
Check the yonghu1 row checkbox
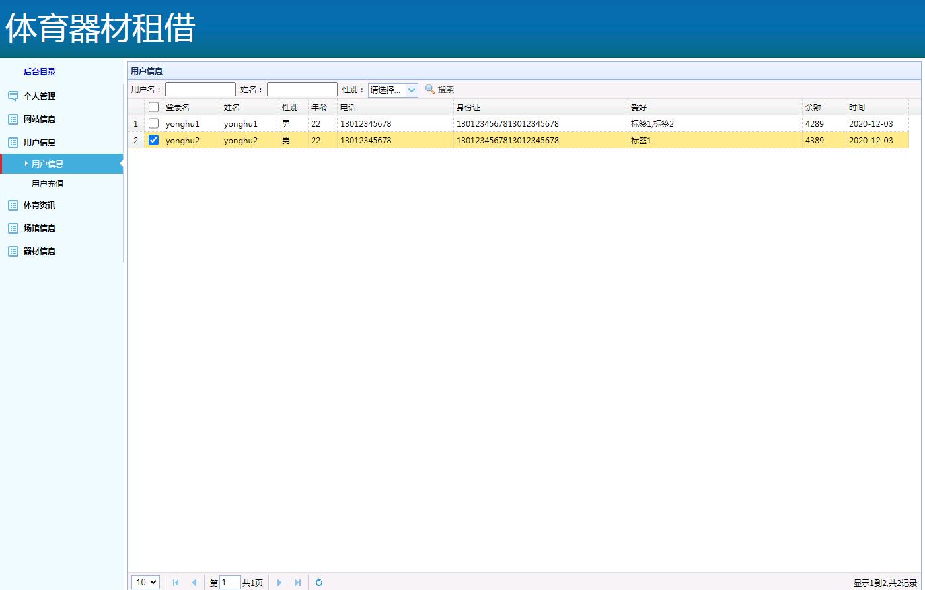coord(154,123)
